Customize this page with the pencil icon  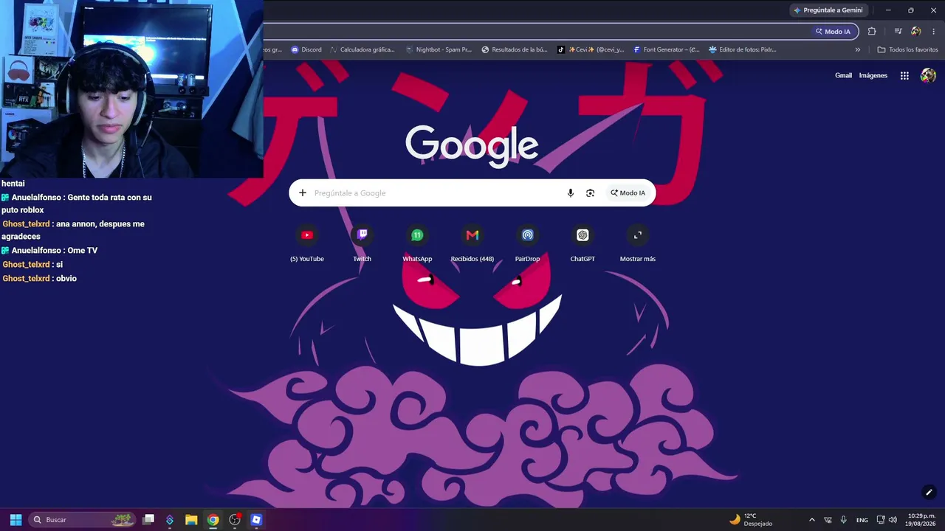tap(929, 492)
